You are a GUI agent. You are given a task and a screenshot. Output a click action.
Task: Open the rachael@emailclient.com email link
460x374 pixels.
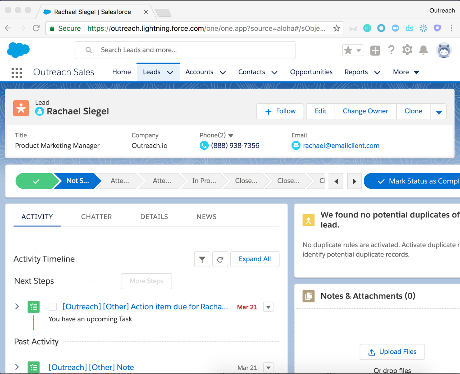pyautogui.click(x=341, y=146)
